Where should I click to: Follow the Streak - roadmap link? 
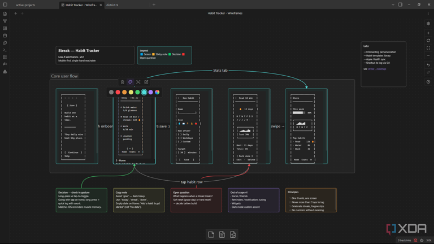tap(377, 69)
